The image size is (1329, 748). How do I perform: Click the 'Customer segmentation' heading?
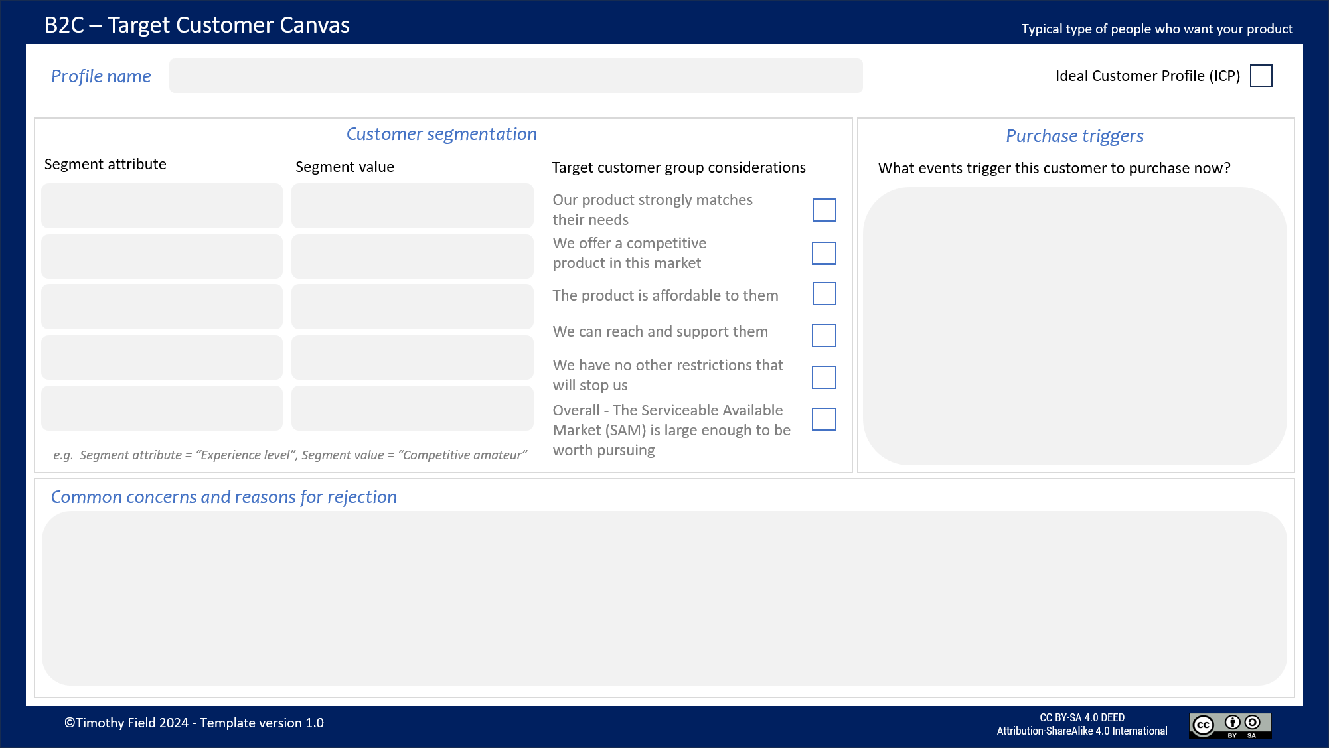click(441, 134)
